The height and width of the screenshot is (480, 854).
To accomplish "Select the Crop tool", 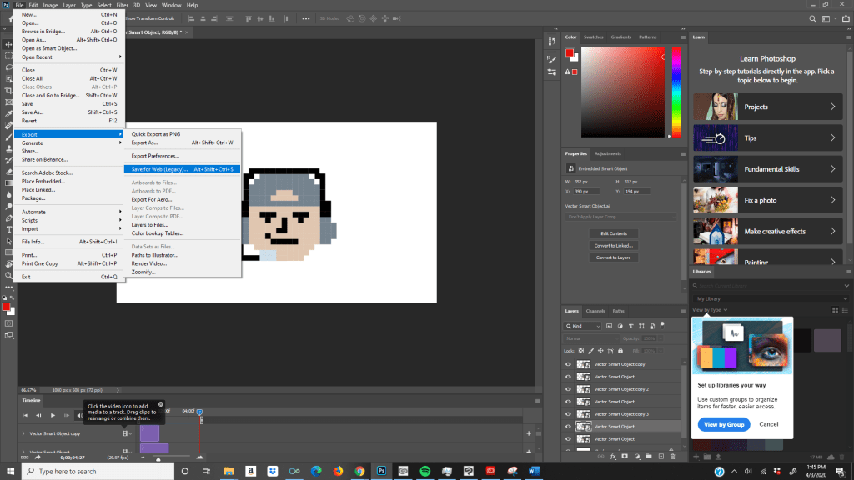I will pyautogui.click(x=8, y=89).
